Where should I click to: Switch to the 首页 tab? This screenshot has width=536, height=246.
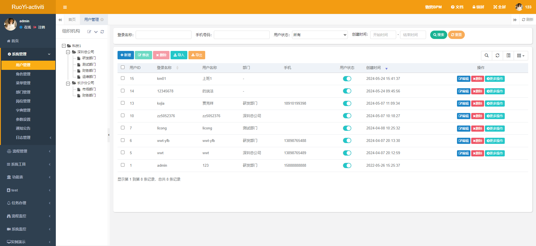(72, 19)
